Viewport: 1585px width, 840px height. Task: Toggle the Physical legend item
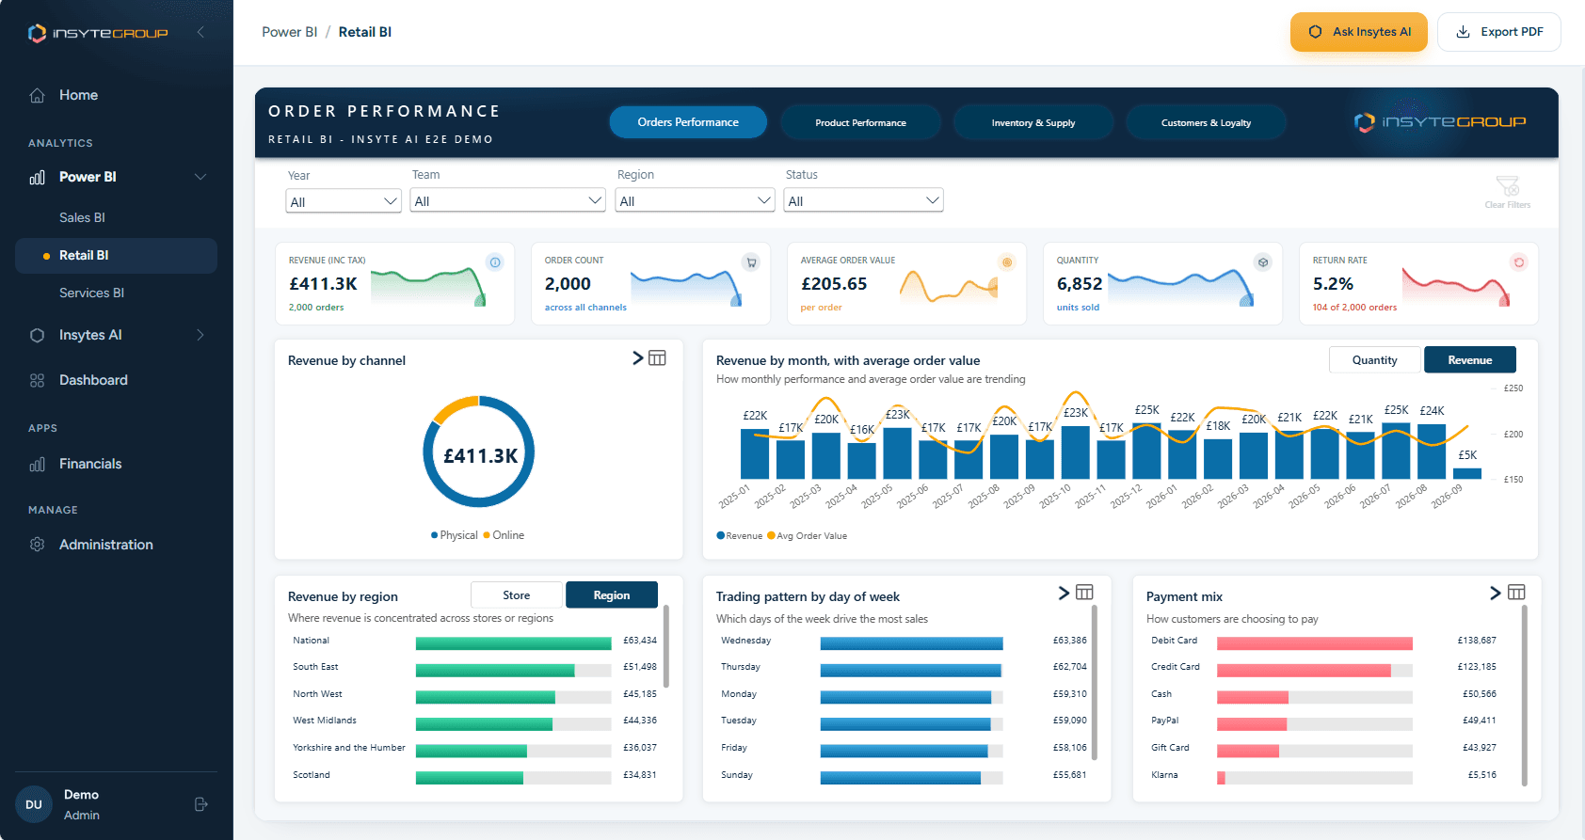coord(455,535)
